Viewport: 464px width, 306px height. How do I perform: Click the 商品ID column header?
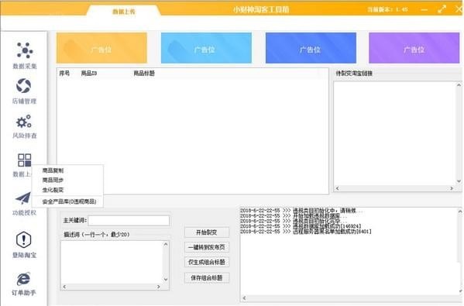[x=89, y=73]
